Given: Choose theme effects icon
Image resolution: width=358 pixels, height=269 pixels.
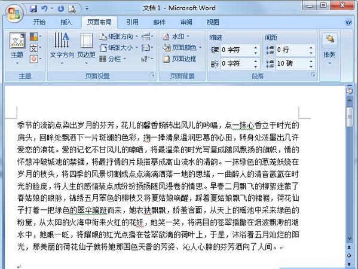Looking at the screenshot, I should 36,59.
